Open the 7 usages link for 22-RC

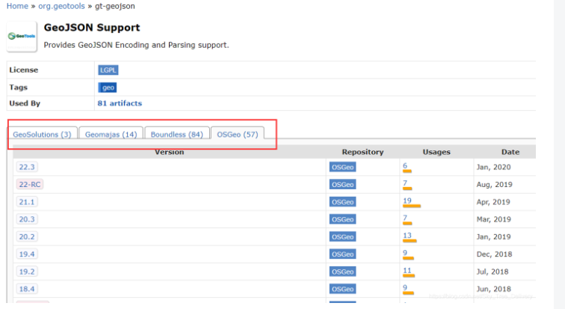pyautogui.click(x=405, y=183)
